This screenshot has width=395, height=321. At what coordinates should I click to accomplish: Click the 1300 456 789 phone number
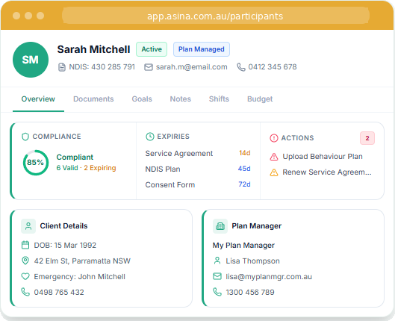pos(250,293)
